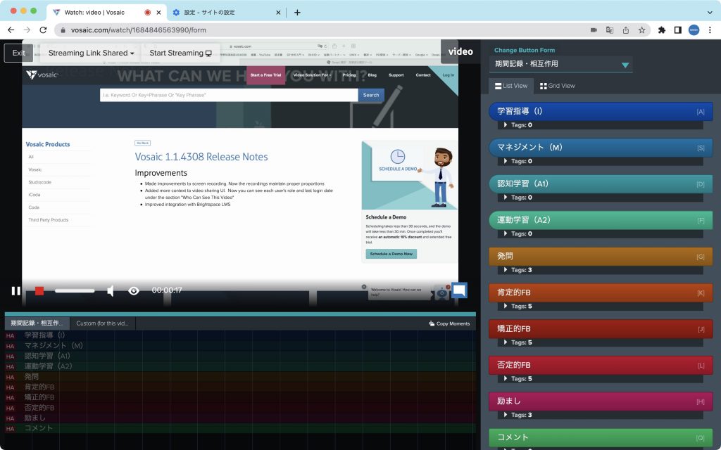
Task: Click the share icon in address bar
Action: click(x=626, y=30)
